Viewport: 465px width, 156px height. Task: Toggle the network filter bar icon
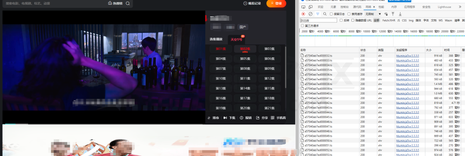tap(318, 14)
